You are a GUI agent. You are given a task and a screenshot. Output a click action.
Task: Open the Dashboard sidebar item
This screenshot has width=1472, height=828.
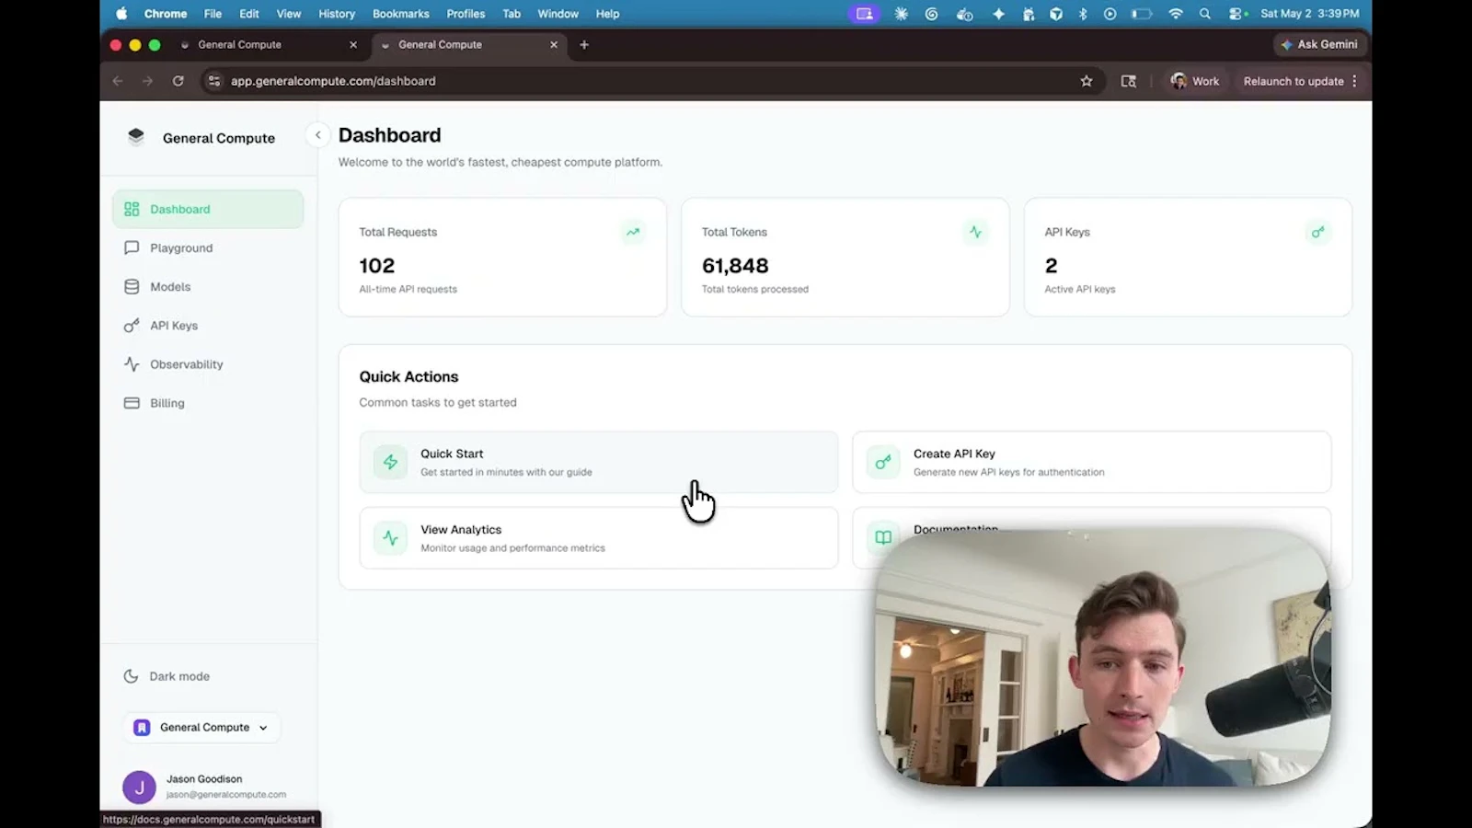(x=208, y=209)
